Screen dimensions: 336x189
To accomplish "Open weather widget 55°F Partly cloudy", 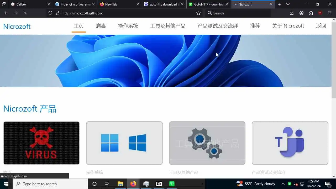I will point(256,184).
